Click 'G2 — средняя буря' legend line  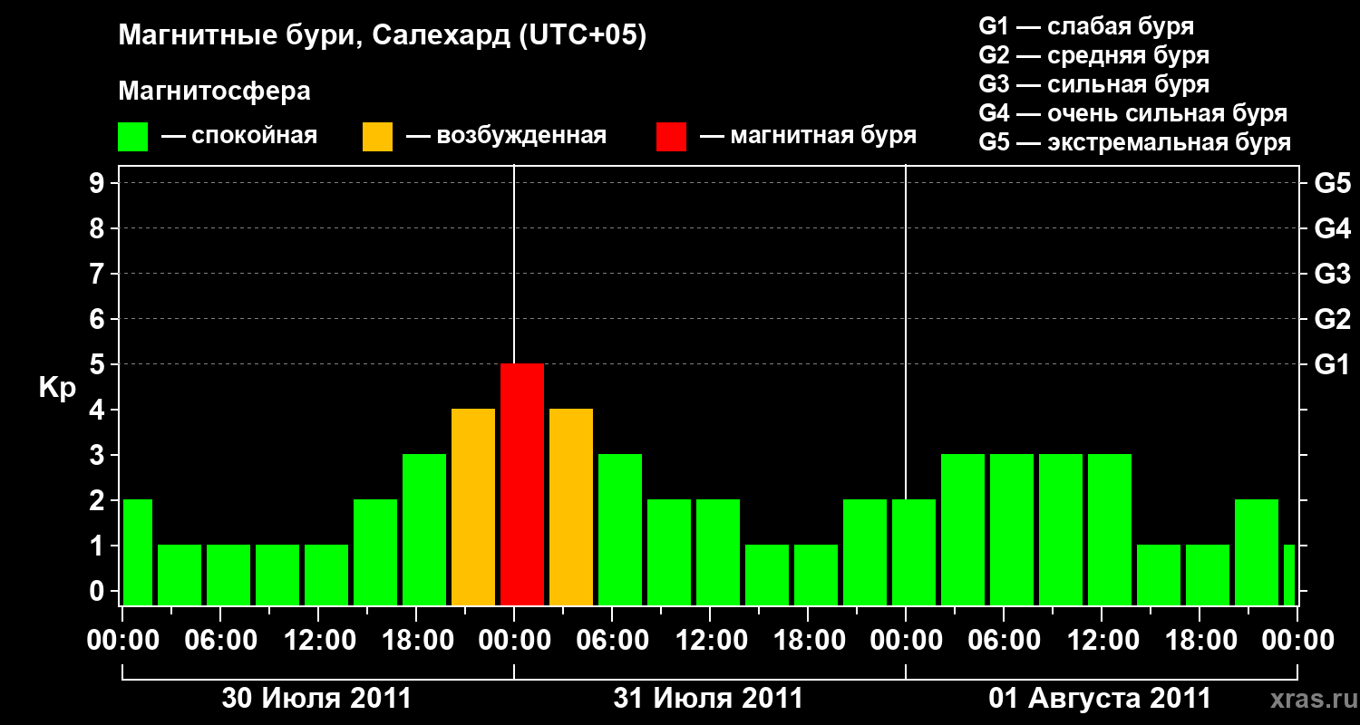1094,55
